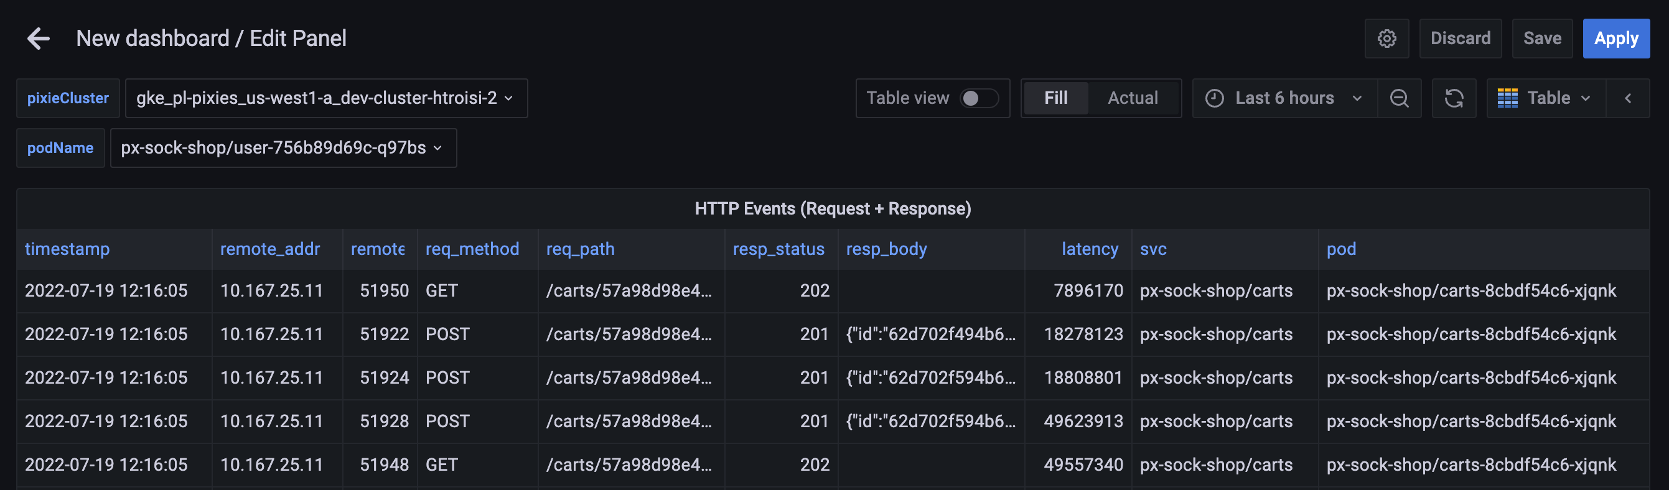Viewport: 1669px width, 490px height.
Task: Click the clock icon in time picker
Action: (1214, 98)
